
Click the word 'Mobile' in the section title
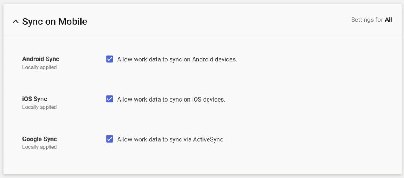click(x=73, y=21)
